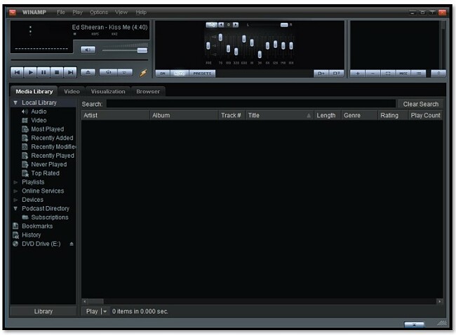The height and width of the screenshot is (335, 456).
Task: Select Subscriptions under Podcast Directory
Action: [x=49, y=217]
